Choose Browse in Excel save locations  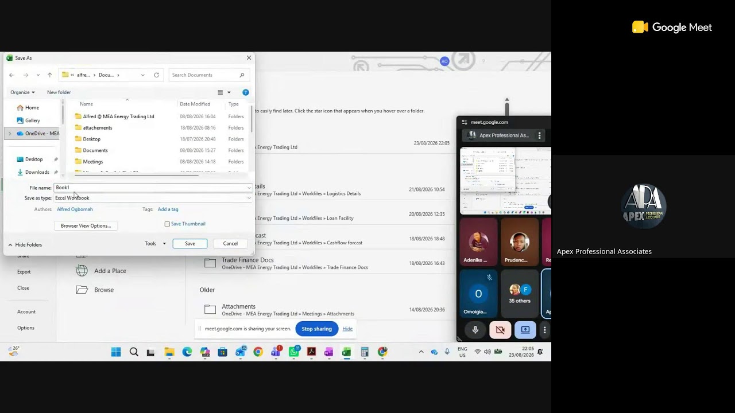click(95, 290)
